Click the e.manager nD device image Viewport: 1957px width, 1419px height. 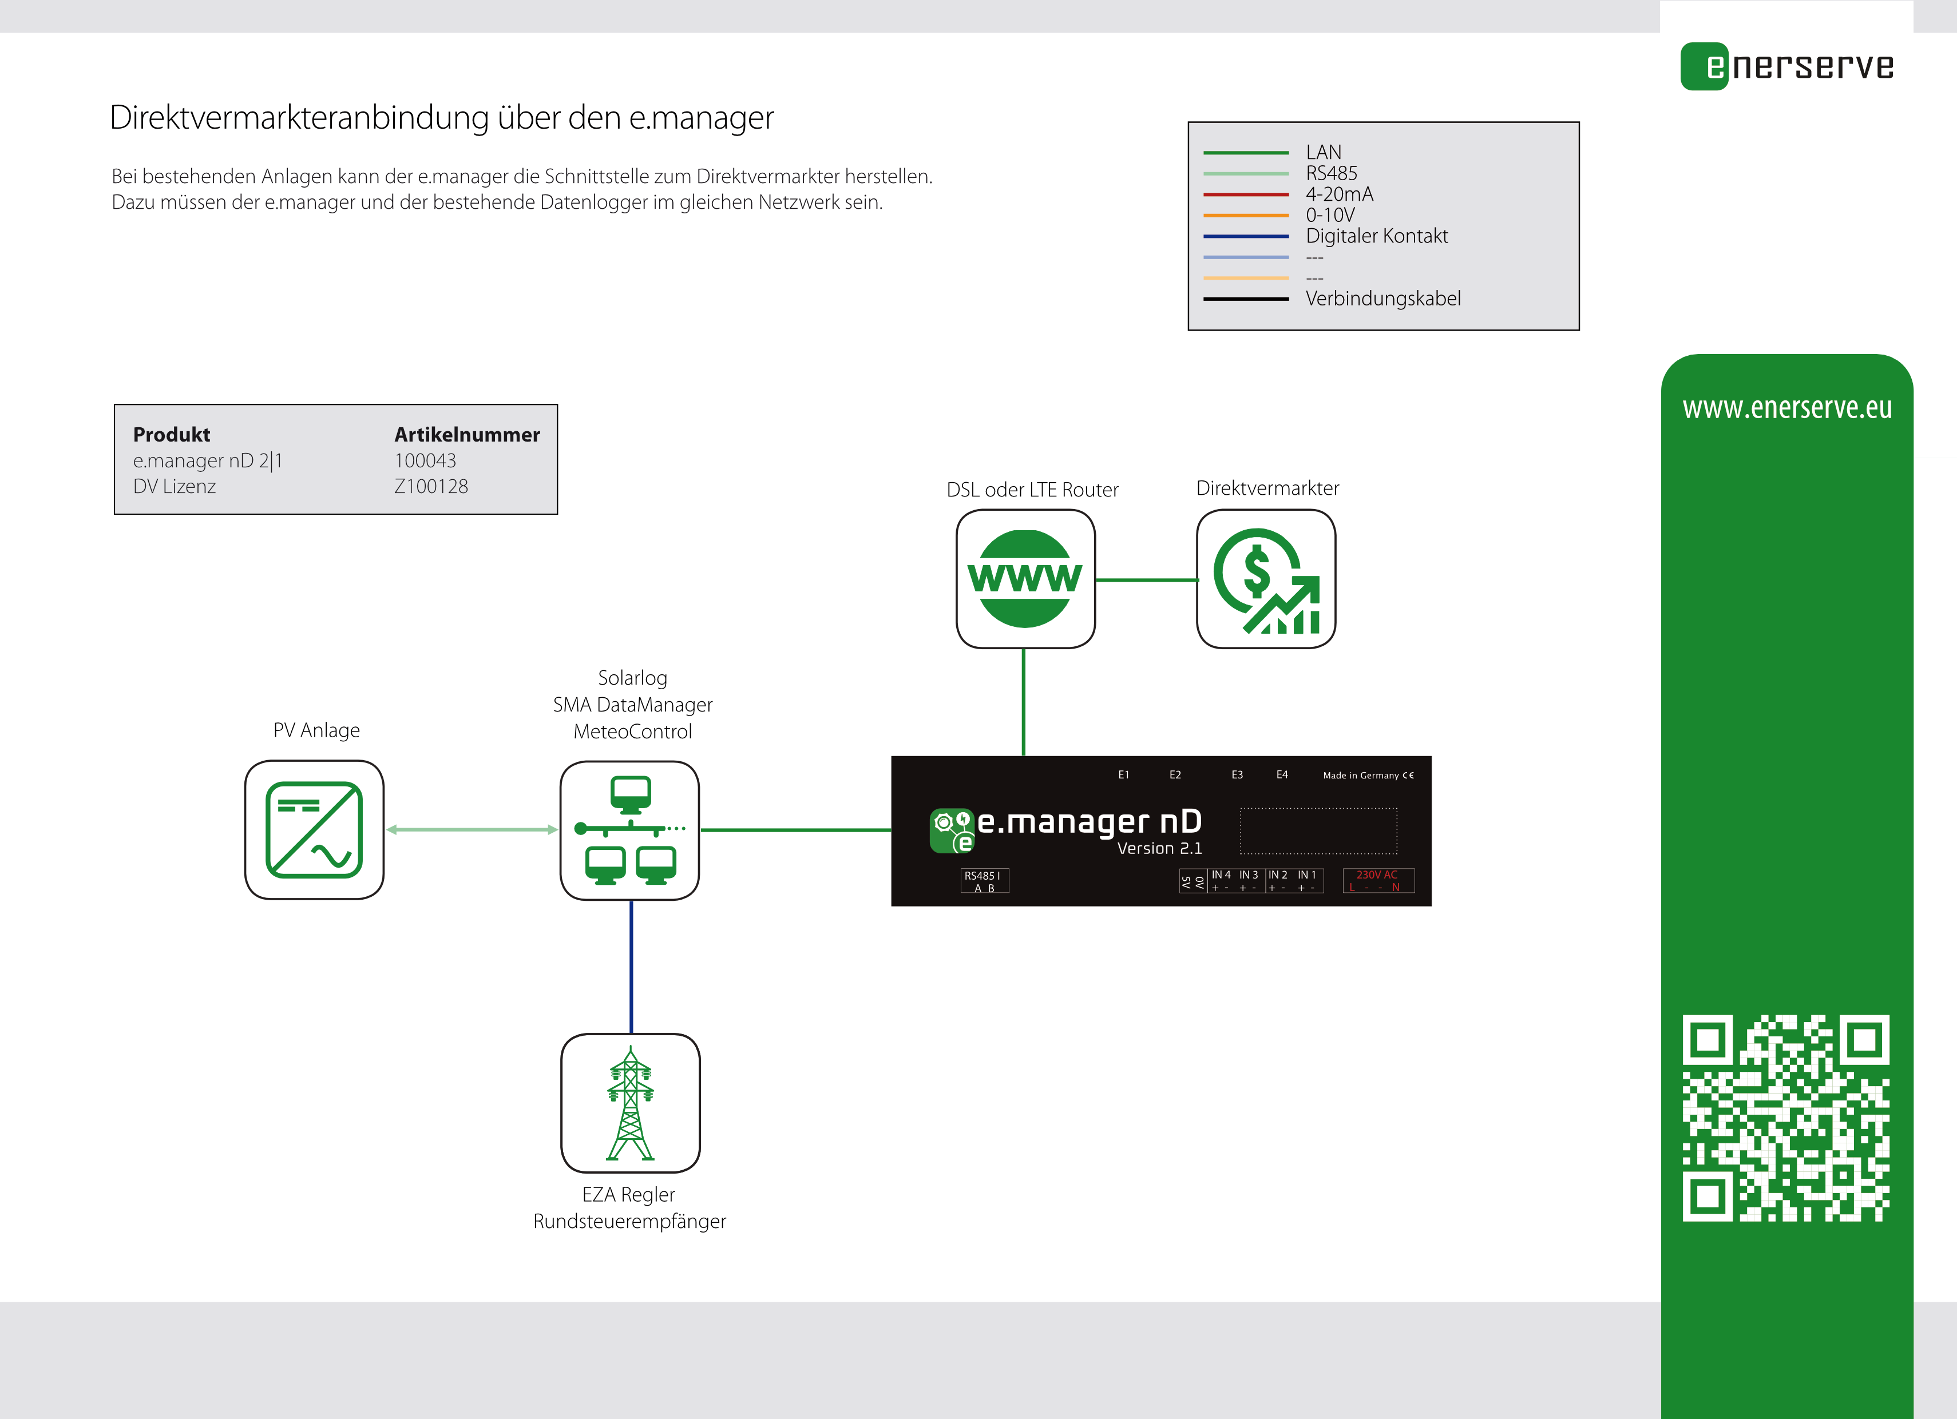point(1160,830)
